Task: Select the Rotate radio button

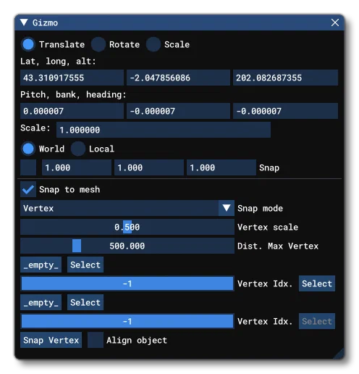Action: [x=98, y=44]
